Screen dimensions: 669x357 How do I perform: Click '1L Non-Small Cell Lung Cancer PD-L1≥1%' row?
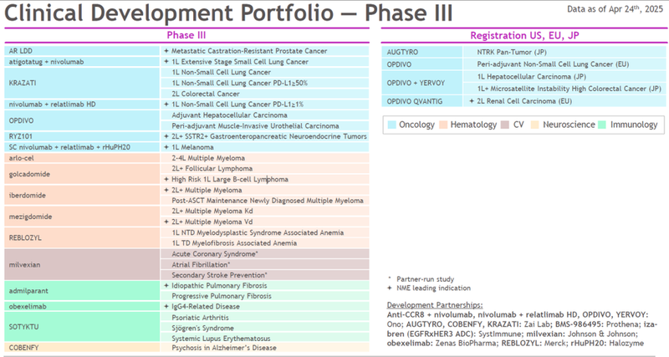(265, 105)
